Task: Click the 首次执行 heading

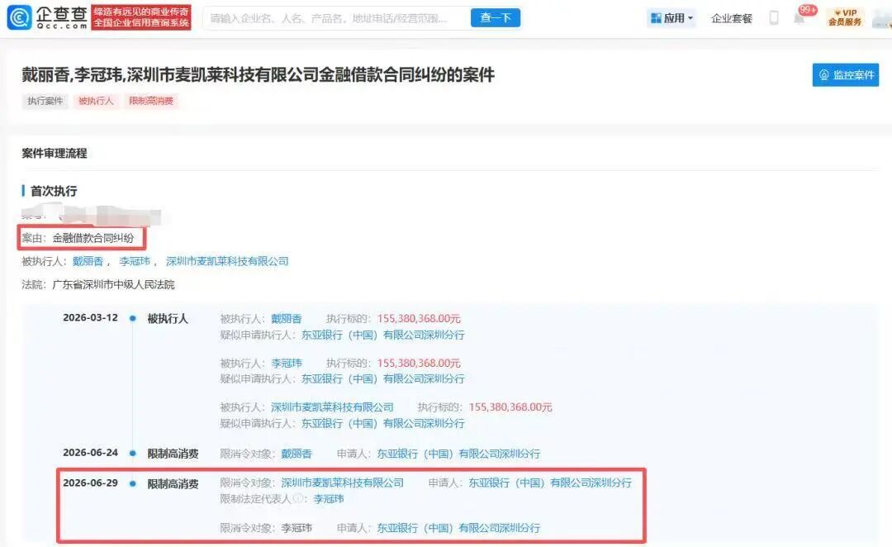Action: [x=54, y=191]
